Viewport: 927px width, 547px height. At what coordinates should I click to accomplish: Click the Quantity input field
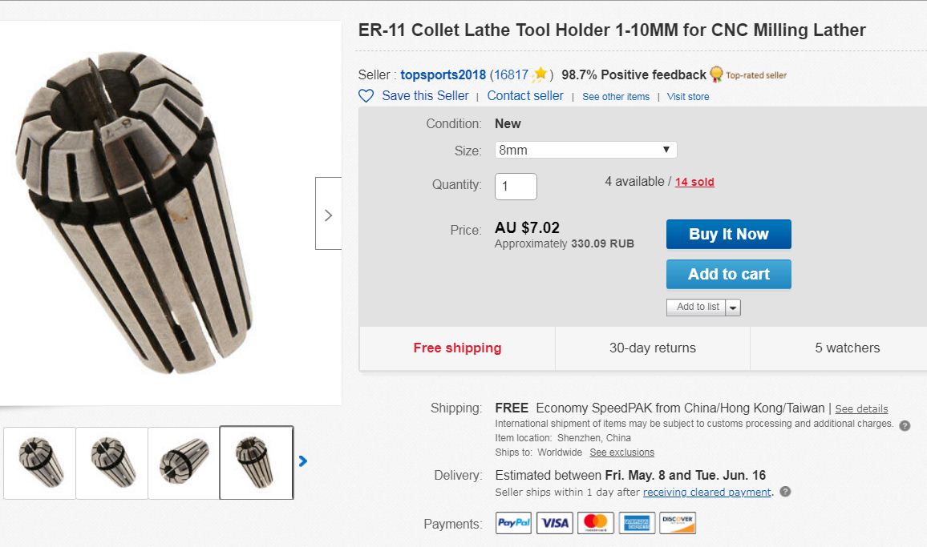point(516,187)
